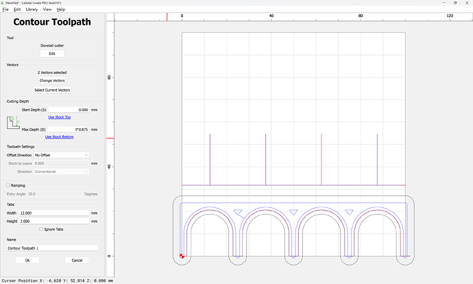The image size is (473, 284).
Task: Open the Library menu
Action: 32,10
